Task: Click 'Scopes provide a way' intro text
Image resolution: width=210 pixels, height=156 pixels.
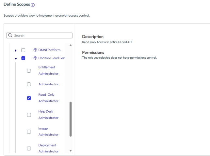Action: point(47,16)
